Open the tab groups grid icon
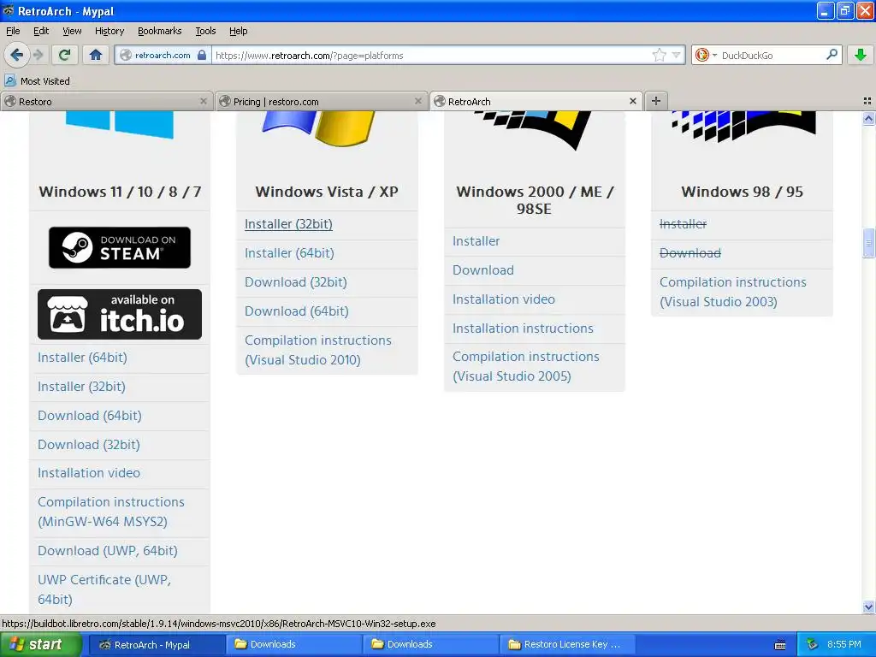The image size is (876, 657). [x=867, y=101]
